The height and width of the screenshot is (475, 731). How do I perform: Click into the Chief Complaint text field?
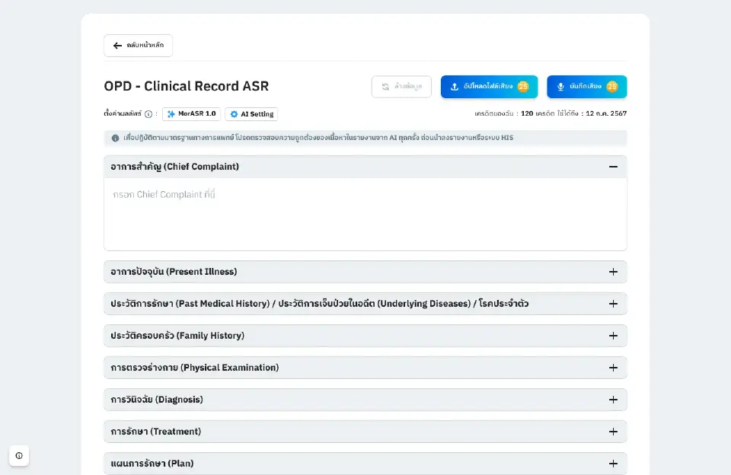(x=365, y=214)
